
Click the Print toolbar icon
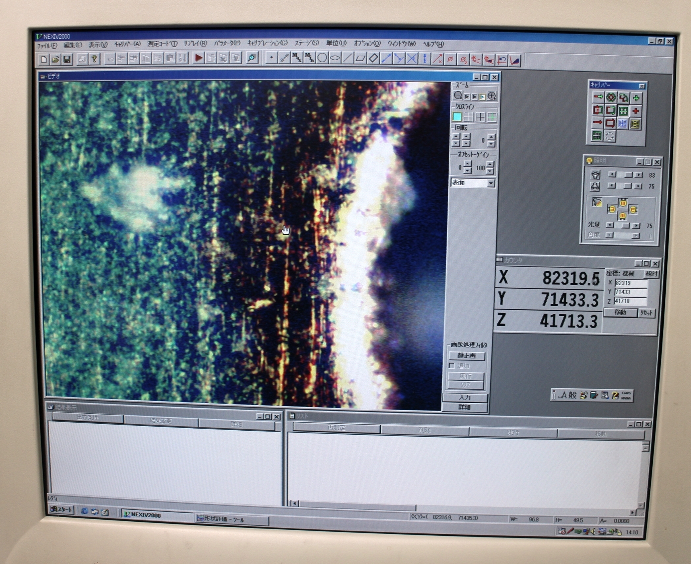82,60
